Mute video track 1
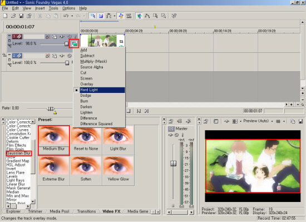Image resolution: width=306 pixels, height=222 pixels. (70, 37)
